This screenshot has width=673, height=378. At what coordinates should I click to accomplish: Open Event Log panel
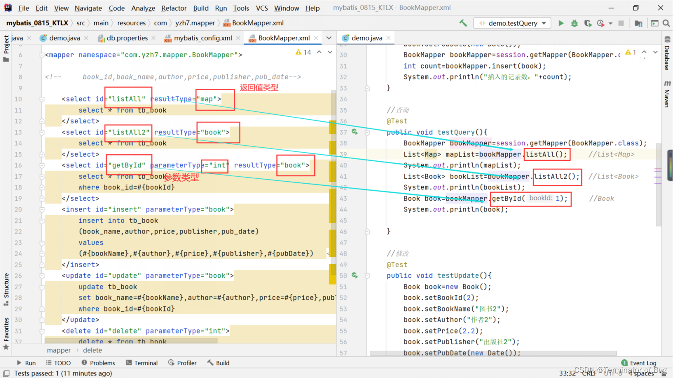[x=639, y=363]
